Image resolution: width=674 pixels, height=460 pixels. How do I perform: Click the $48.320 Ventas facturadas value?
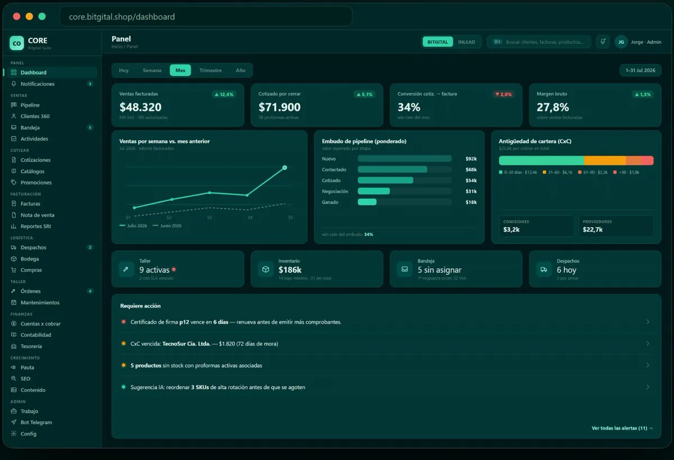140,107
